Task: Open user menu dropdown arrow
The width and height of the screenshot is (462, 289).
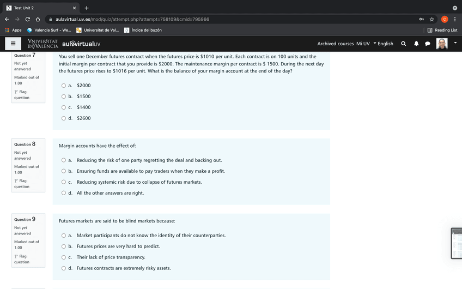Action: (455, 43)
